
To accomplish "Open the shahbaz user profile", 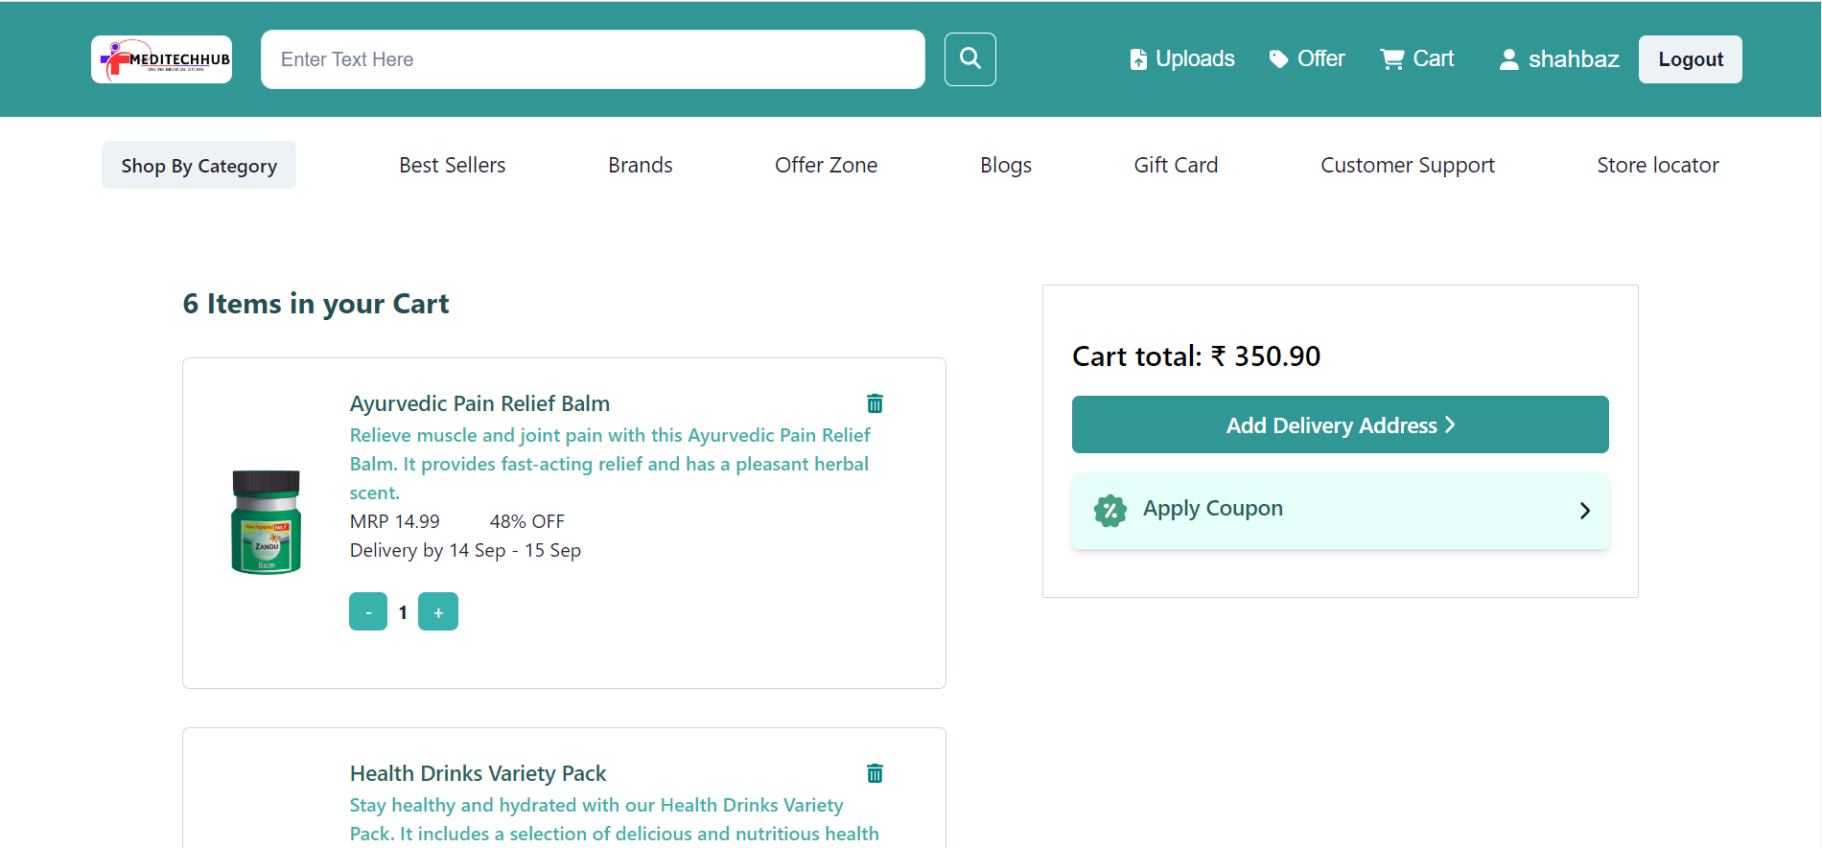I will tap(1558, 59).
